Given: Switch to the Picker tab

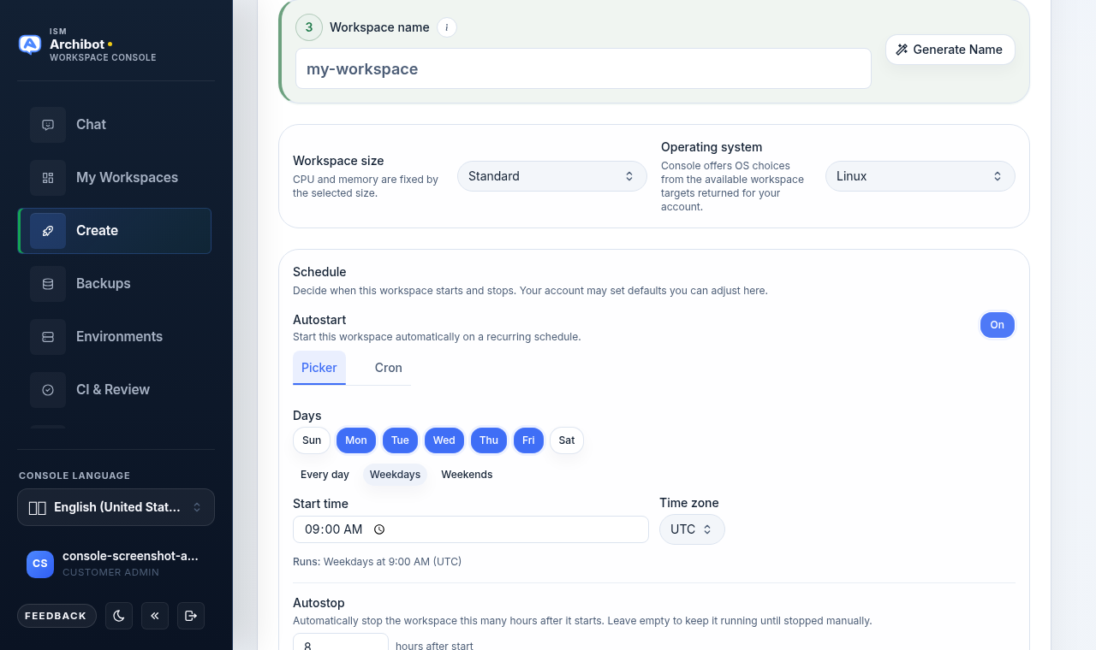Looking at the screenshot, I should click(319, 368).
